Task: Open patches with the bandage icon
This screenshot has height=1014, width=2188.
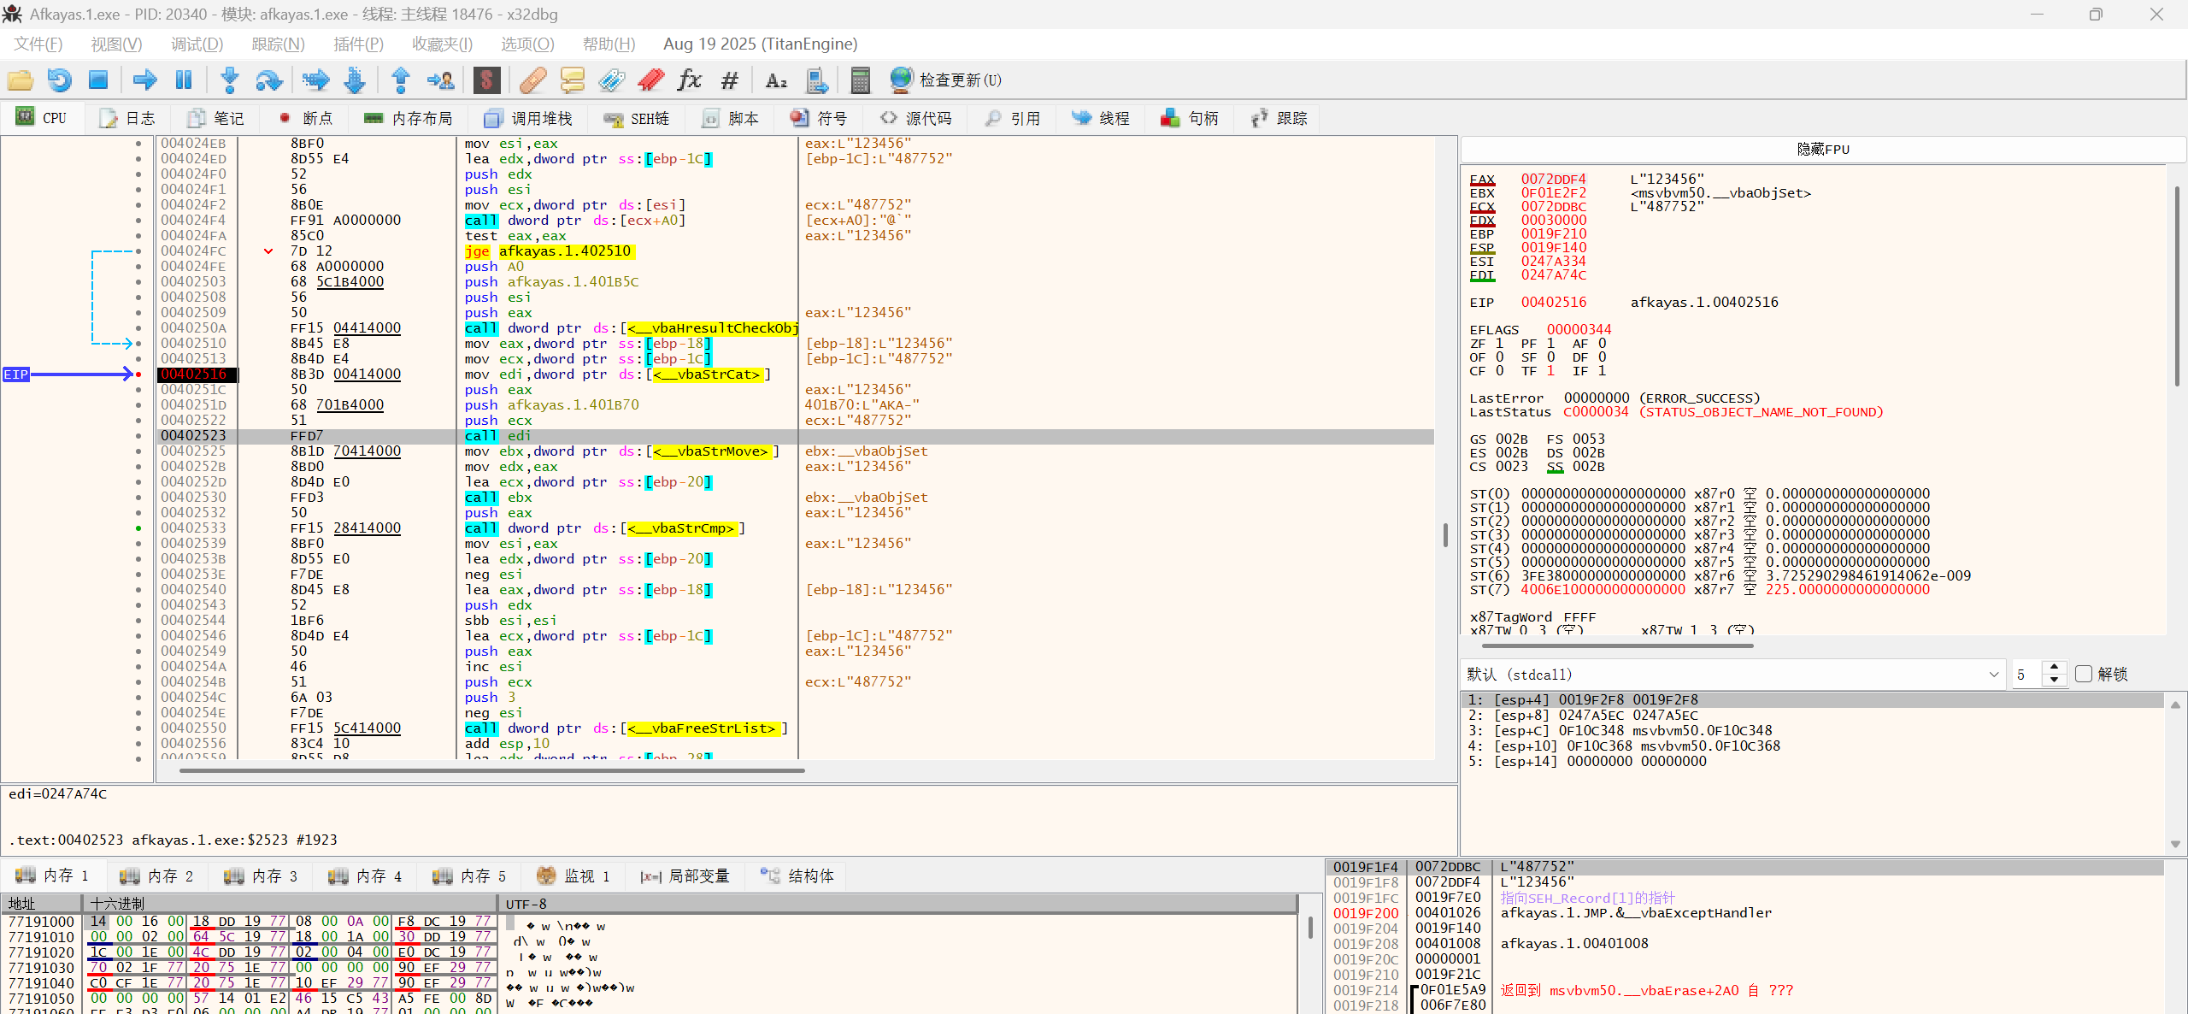Action: pyautogui.click(x=532, y=80)
